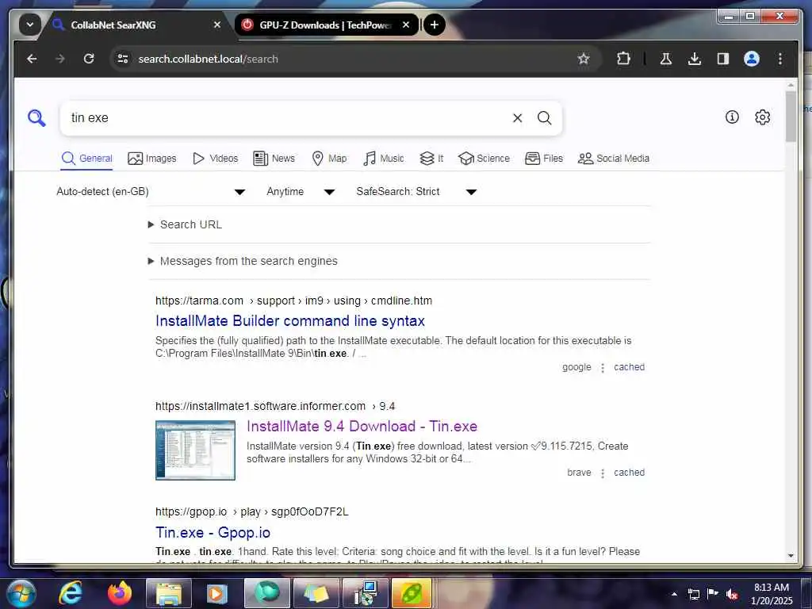Bookmark this page with the star
This screenshot has height=609, width=812.
tap(584, 59)
